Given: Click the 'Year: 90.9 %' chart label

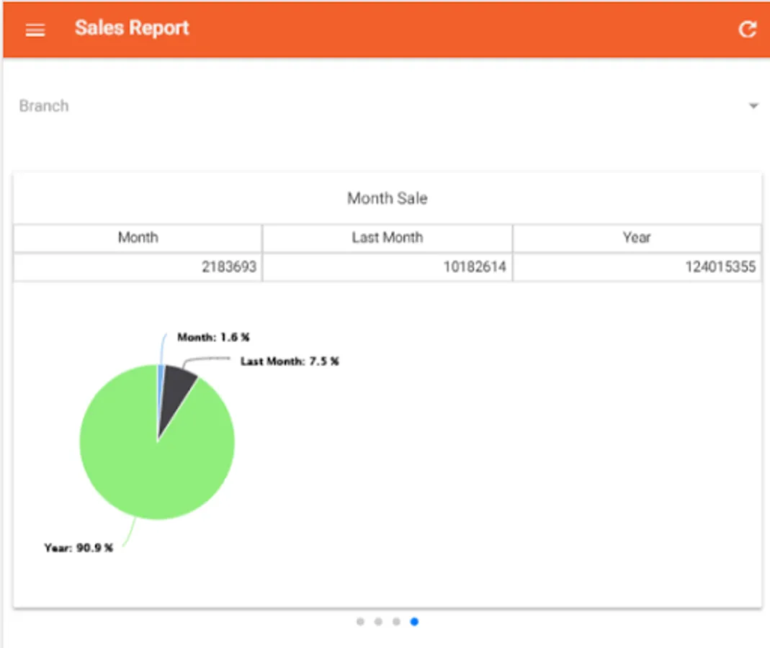Looking at the screenshot, I should 79,548.
